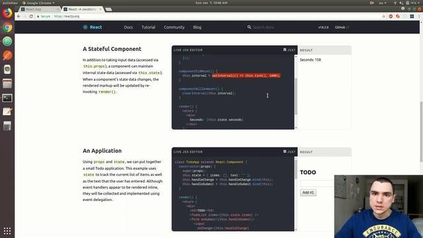The height and width of the screenshot is (238, 423).
Task: Open the Google Chrome app menu dropdown
Action: [38, 3]
